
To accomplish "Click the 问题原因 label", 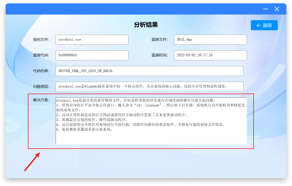I will click(41, 87).
